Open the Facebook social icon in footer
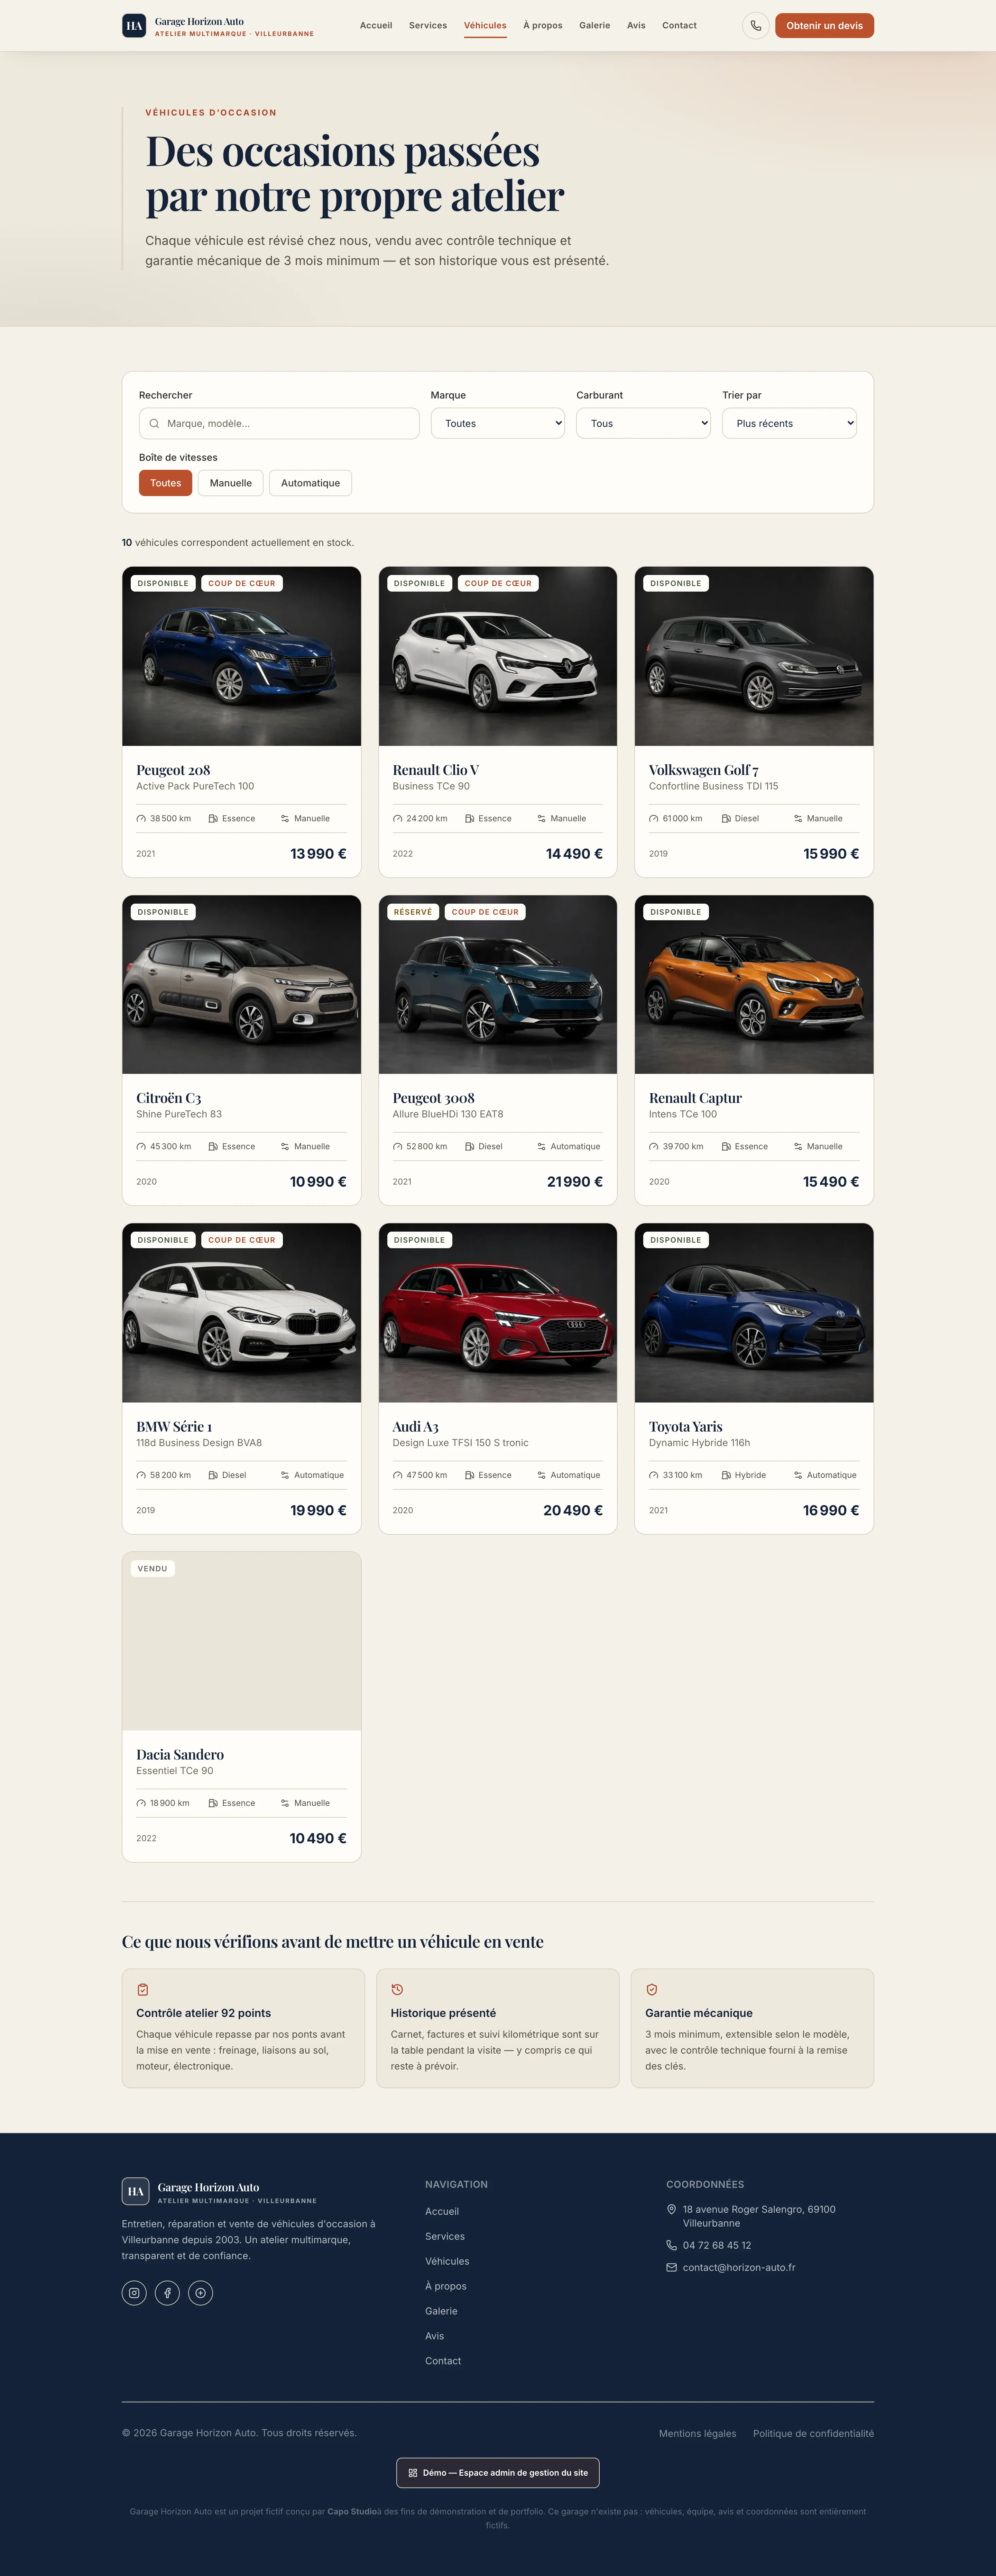The width and height of the screenshot is (996, 2576). click(x=167, y=2293)
